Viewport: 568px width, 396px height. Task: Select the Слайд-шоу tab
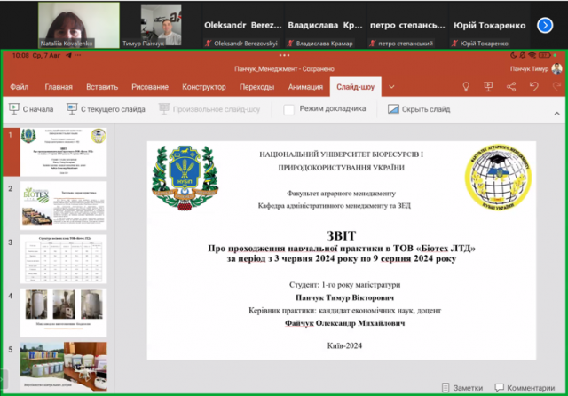355,87
